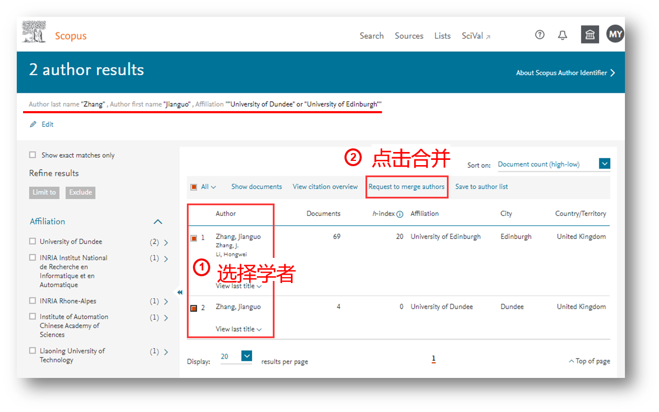Expand University of Dundee filter arrow
This screenshot has height=412, width=659.
[166, 243]
